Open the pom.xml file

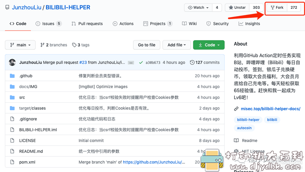(27, 162)
